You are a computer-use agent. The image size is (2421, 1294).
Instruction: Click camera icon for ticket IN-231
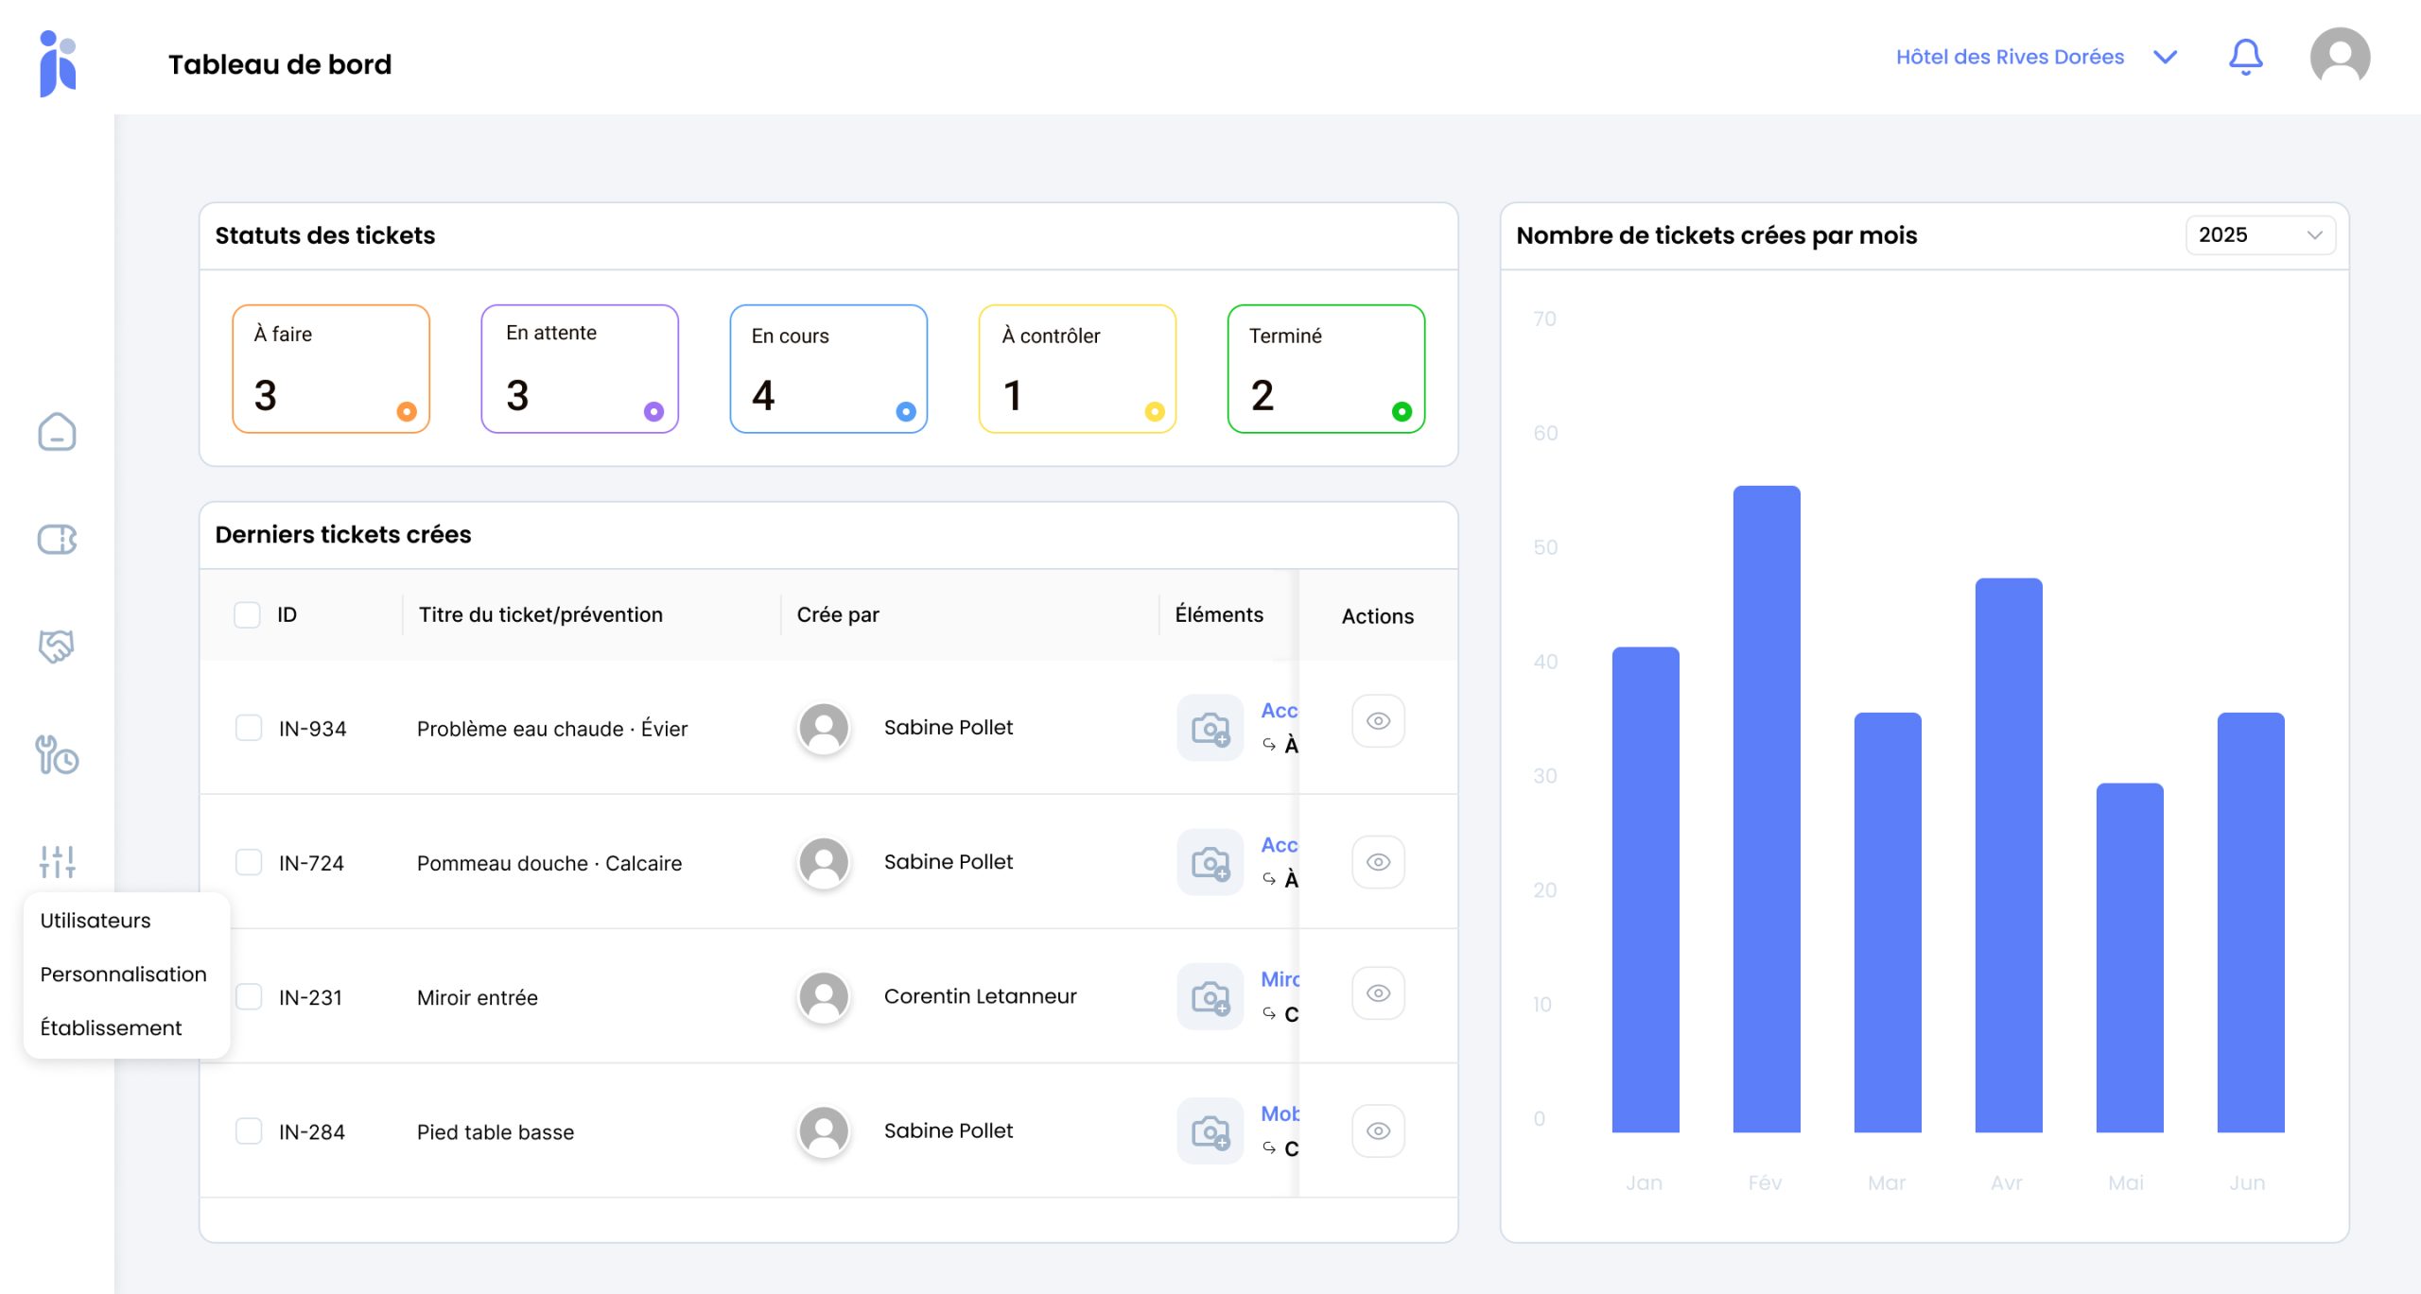1210,996
